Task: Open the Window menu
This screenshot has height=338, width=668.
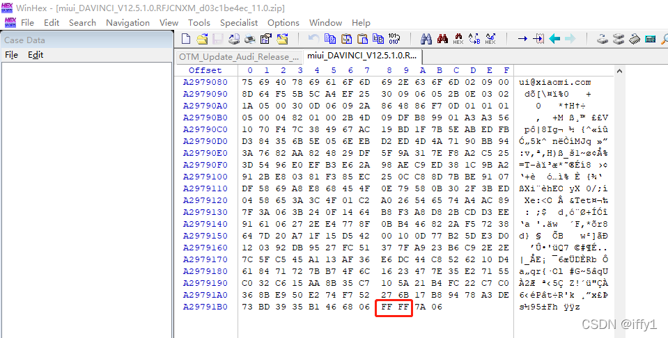Action: pyautogui.click(x=325, y=22)
